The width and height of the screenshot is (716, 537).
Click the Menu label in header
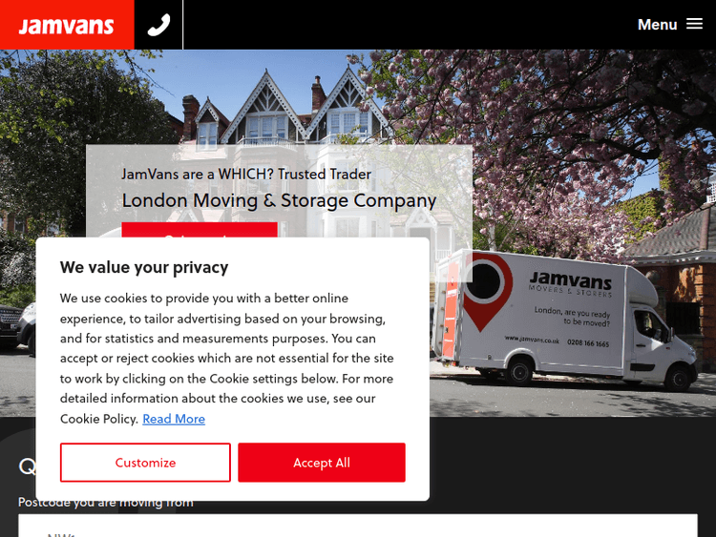click(x=657, y=25)
